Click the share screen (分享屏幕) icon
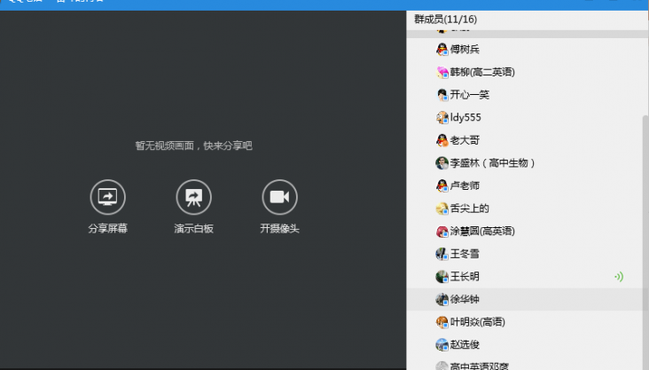Image resolution: width=649 pixels, height=370 pixels. click(x=107, y=197)
